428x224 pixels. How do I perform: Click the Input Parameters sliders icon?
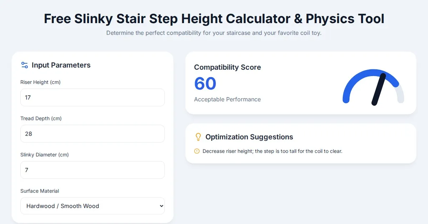(x=25, y=65)
